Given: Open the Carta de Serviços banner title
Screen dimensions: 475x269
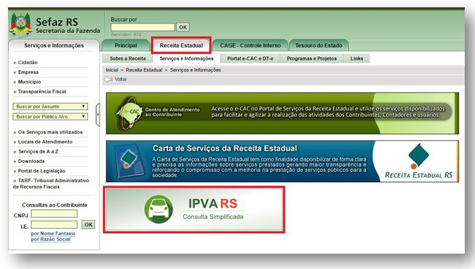Looking at the screenshot, I should click(225, 148).
